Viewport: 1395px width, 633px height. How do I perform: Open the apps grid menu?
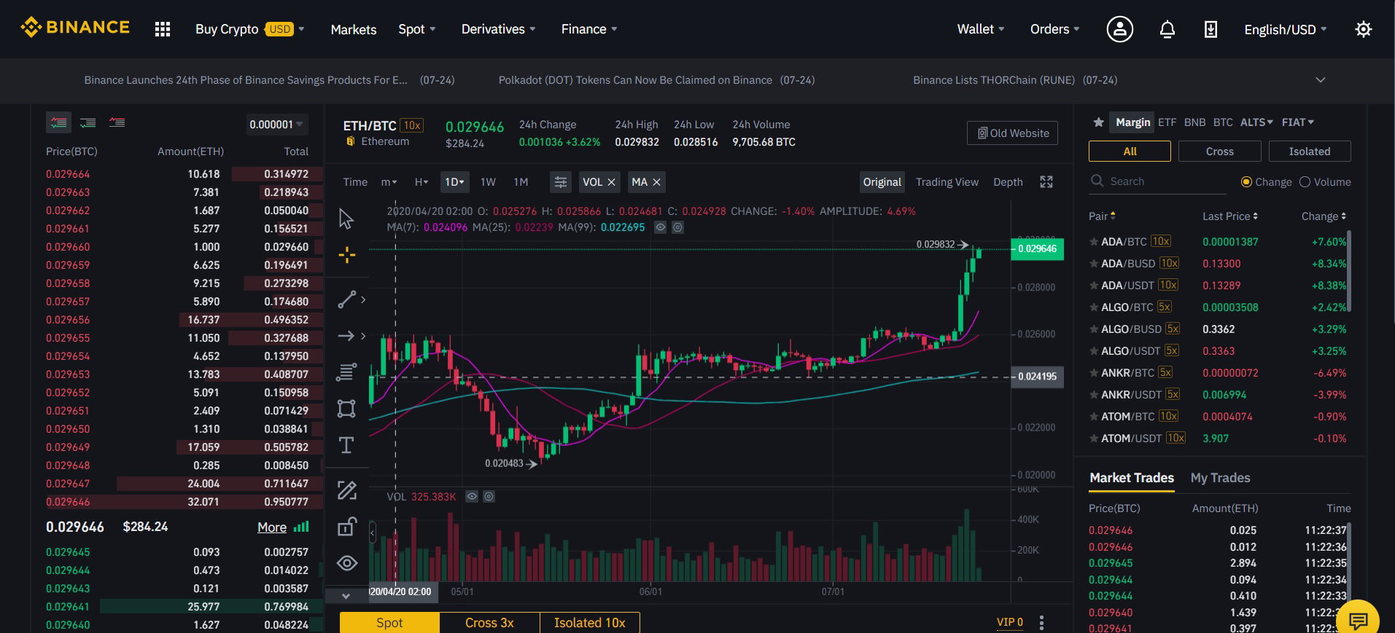[x=163, y=29]
